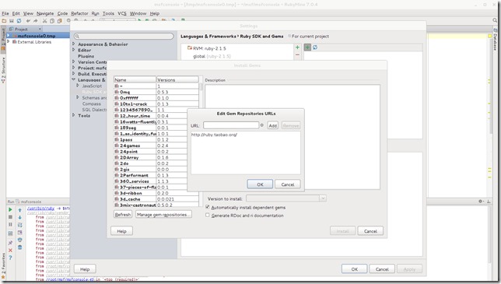Click the Pause icon in Run panel
The width and height of the screenshot is (501, 284).
pos(10,225)
